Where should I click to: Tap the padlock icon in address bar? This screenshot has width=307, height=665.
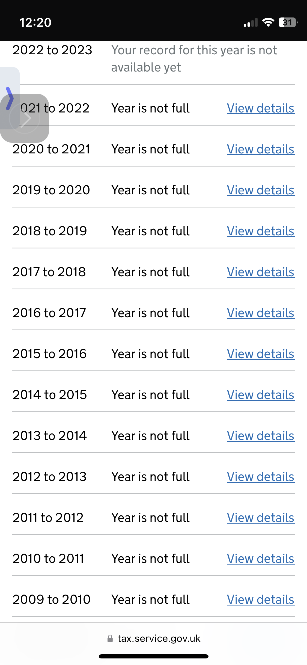tap(110, 639)
